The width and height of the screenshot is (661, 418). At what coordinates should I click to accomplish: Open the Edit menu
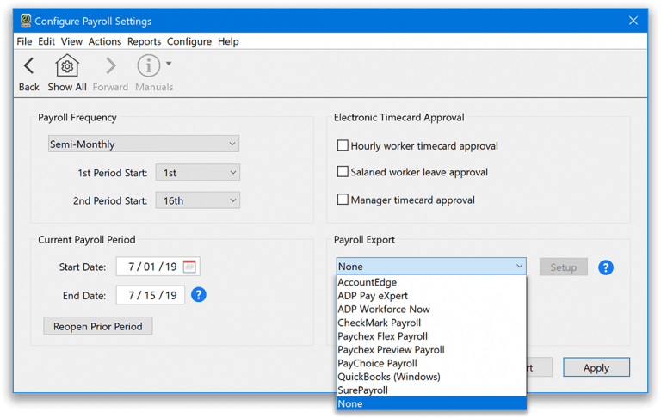[x=46, y=41]
